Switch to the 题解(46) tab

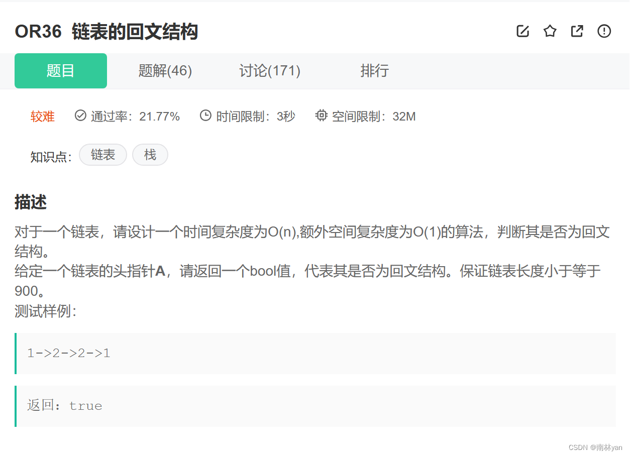tap(165, 71)
